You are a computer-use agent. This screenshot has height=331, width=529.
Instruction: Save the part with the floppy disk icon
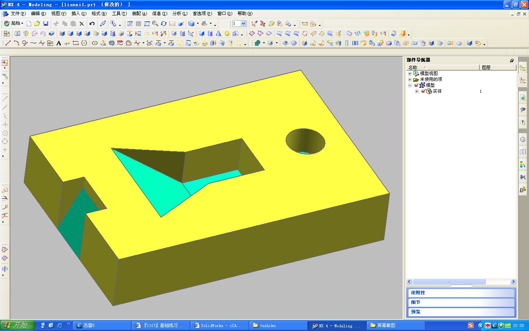point(46,24)
